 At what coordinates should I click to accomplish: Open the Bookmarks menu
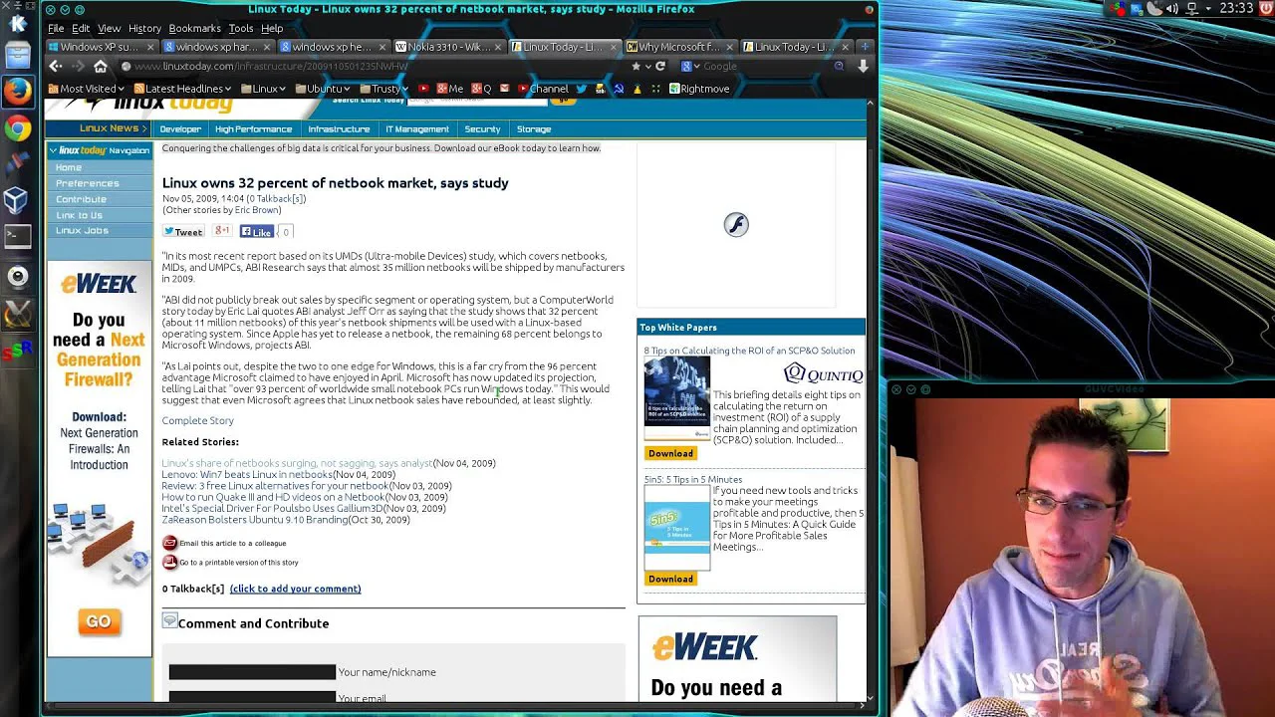(194, 28)
